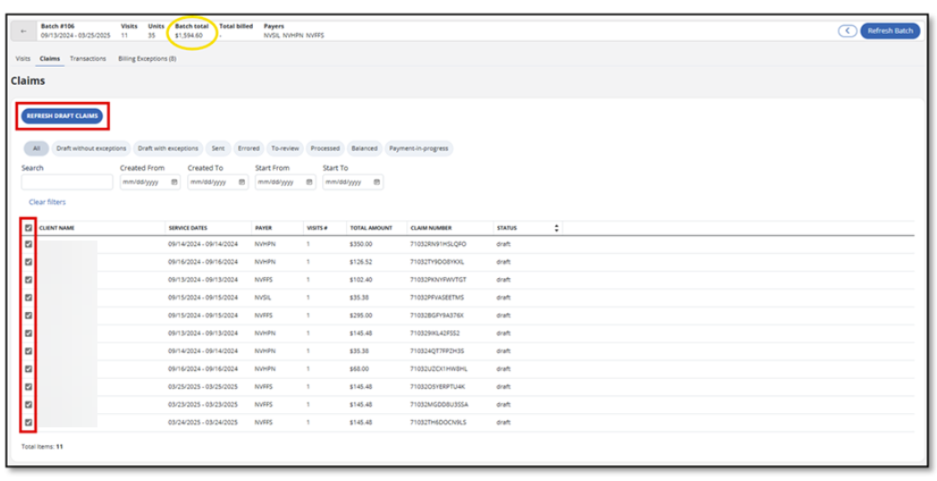Open calendar picker in Created To field

coord(241,182)
